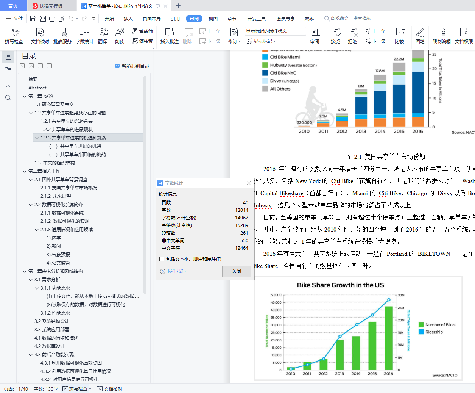
Task: Go to 上一条 previous change near 接受
Action: [375, 31]
